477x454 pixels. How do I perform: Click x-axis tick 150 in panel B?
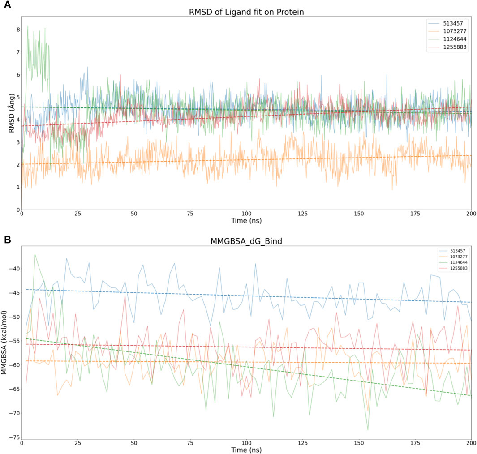coord(359,443)
